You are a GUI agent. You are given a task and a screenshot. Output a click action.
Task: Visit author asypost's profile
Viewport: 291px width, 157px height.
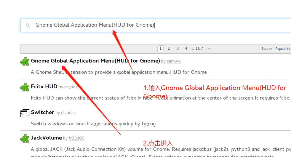click(71, 87)
